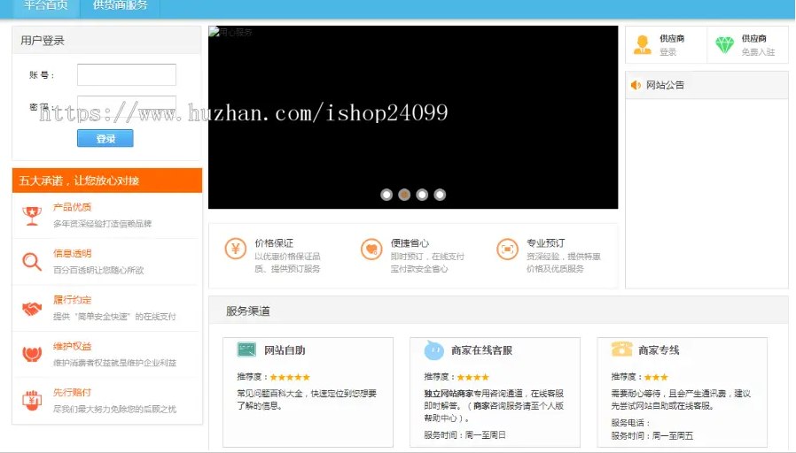796x453 pixels.
Task: Click the magnifier icon beside 信息透明
Action: click(x=32, y=262)
